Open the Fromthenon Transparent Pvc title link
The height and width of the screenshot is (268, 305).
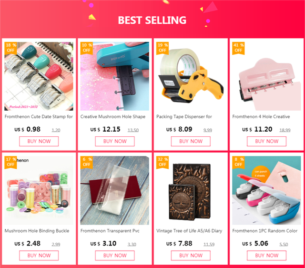click(110, 231)
